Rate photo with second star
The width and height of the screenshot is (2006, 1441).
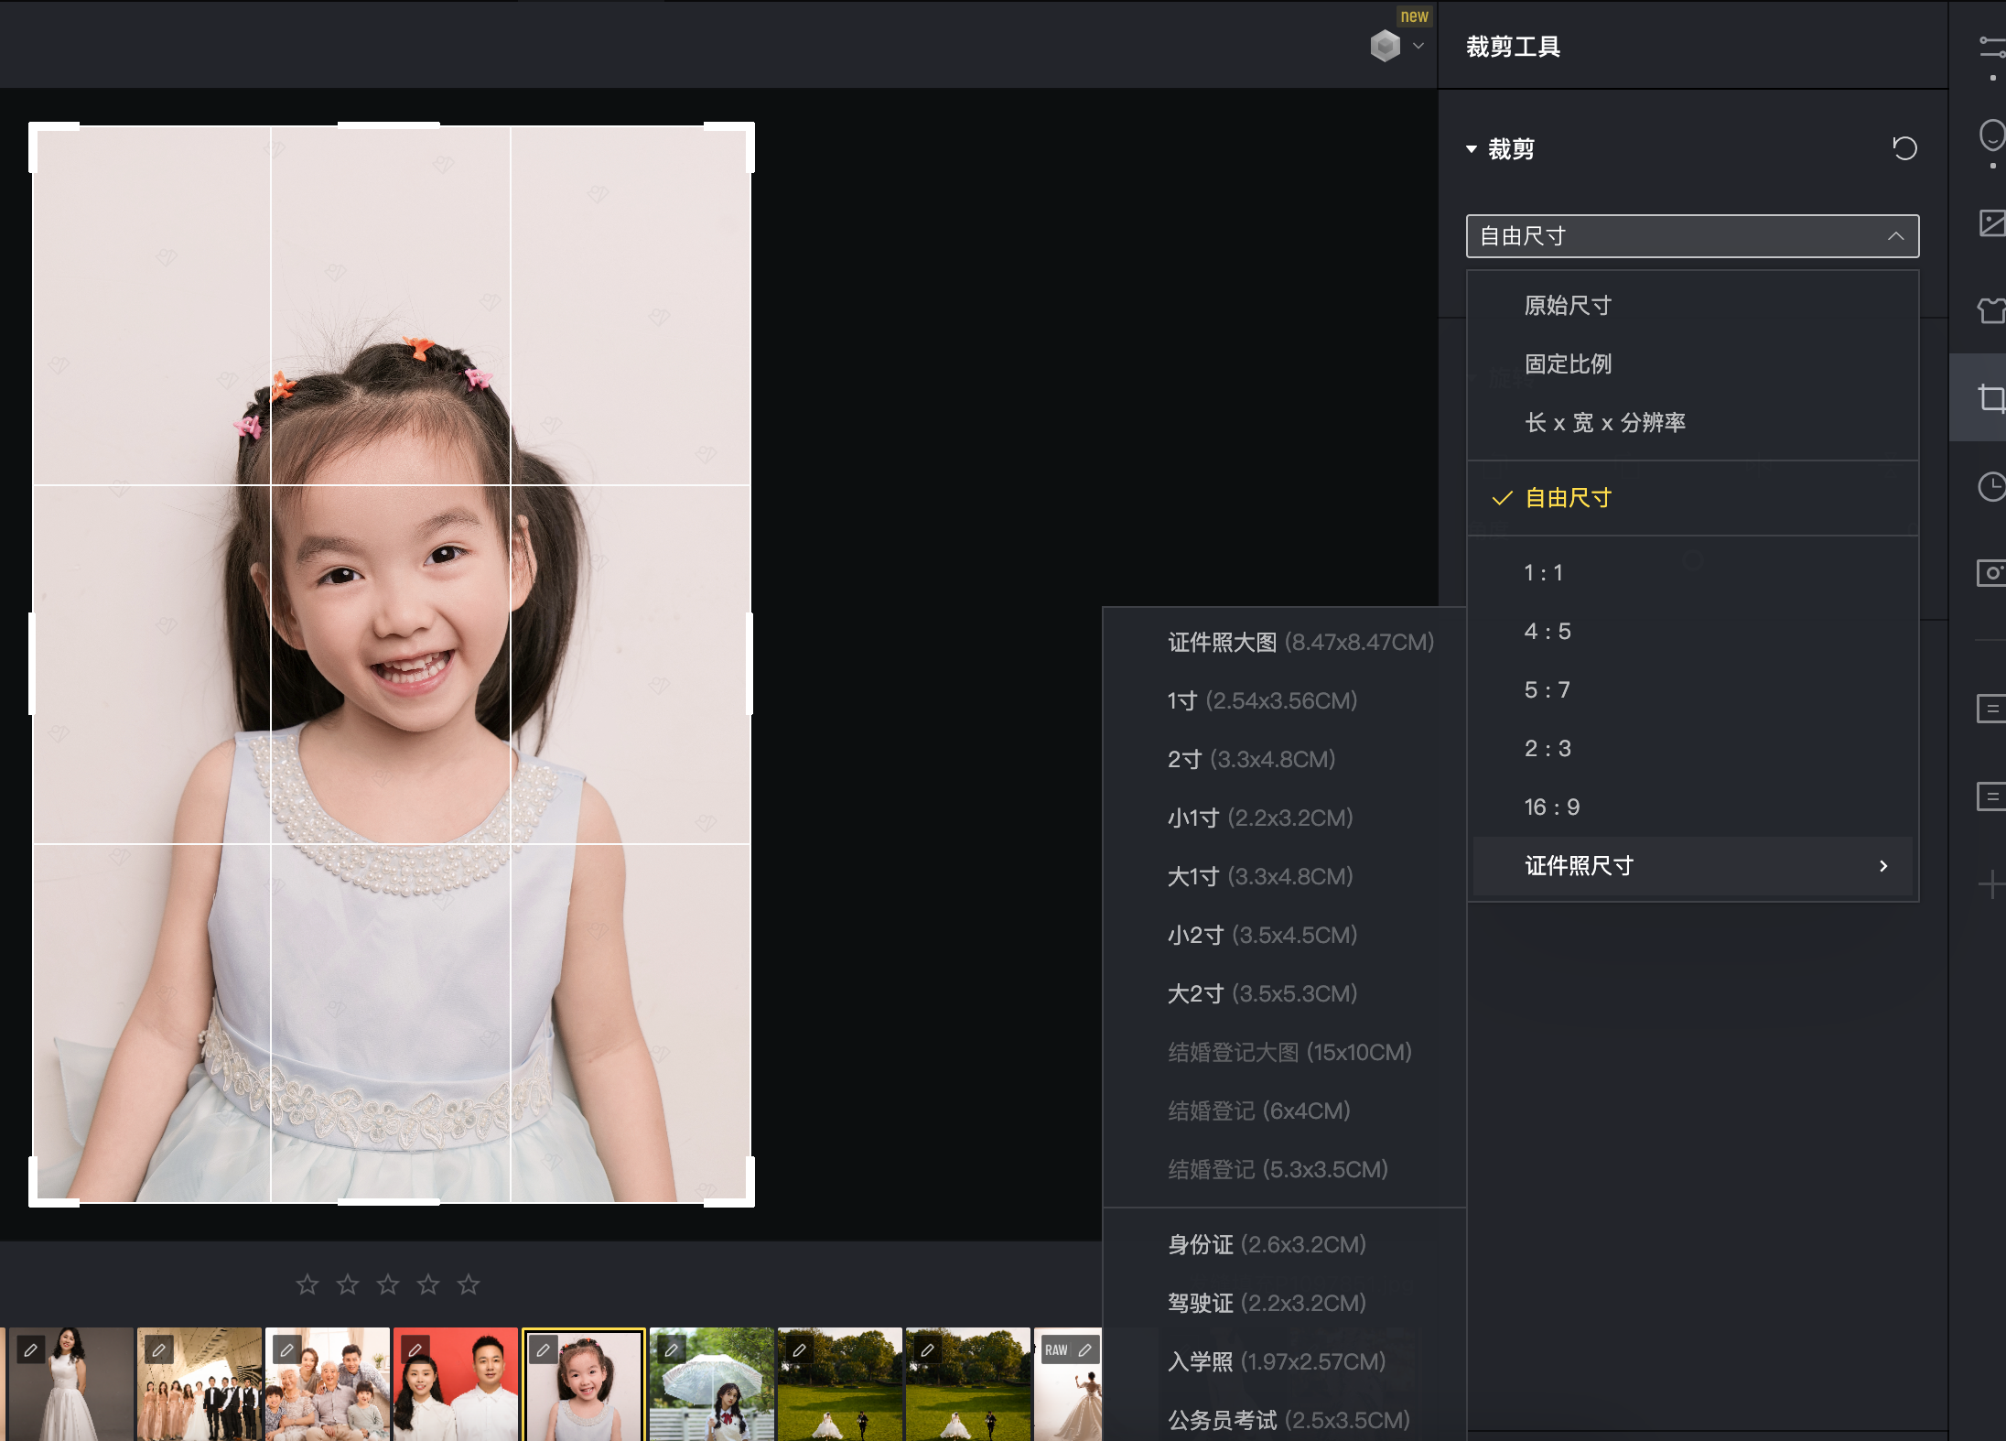(348, 1284)
